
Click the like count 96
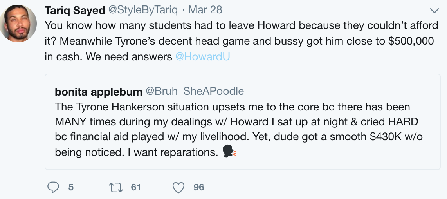[199, 188]
